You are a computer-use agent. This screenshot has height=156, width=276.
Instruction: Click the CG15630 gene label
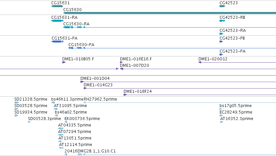(72, 9)
